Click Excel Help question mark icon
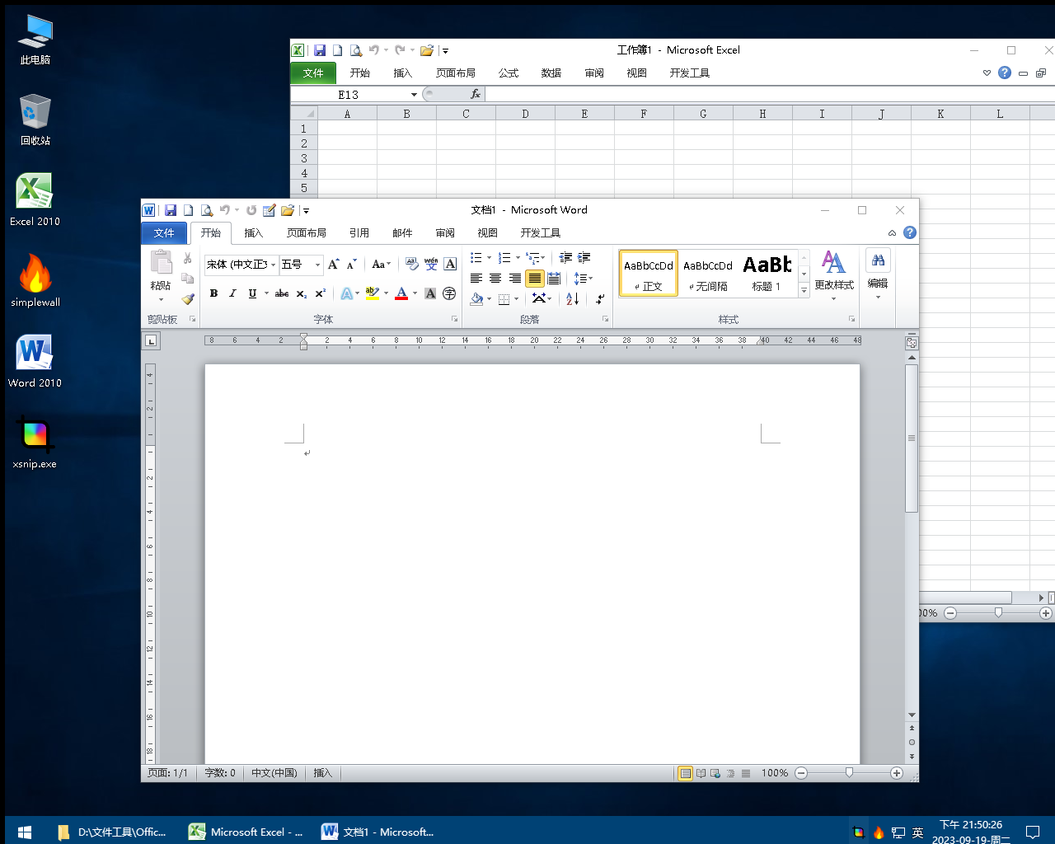Screen dimensions: 1055x844 click(1005, 73)
